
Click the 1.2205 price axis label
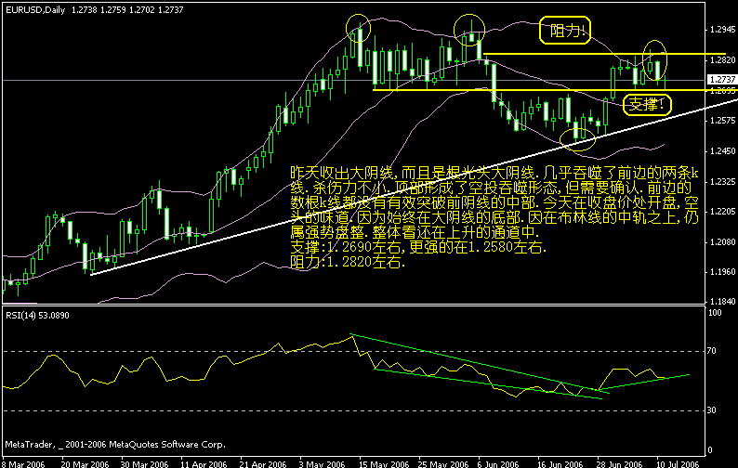point(722,212)
